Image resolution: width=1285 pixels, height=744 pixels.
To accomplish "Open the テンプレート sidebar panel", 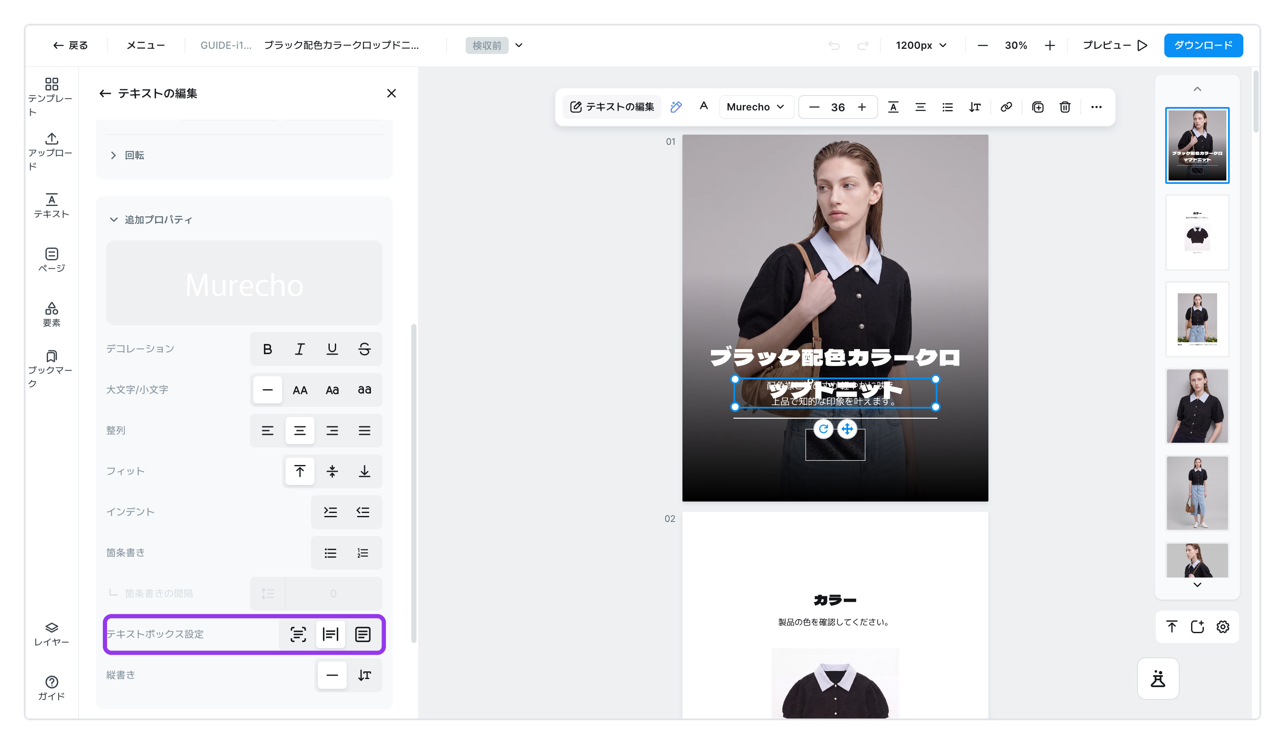I will pos(51,97).
